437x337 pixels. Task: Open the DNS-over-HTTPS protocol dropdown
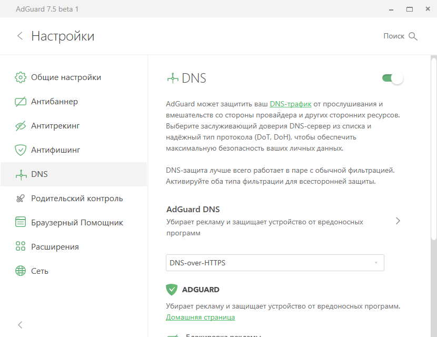click(x=275, y=263)
